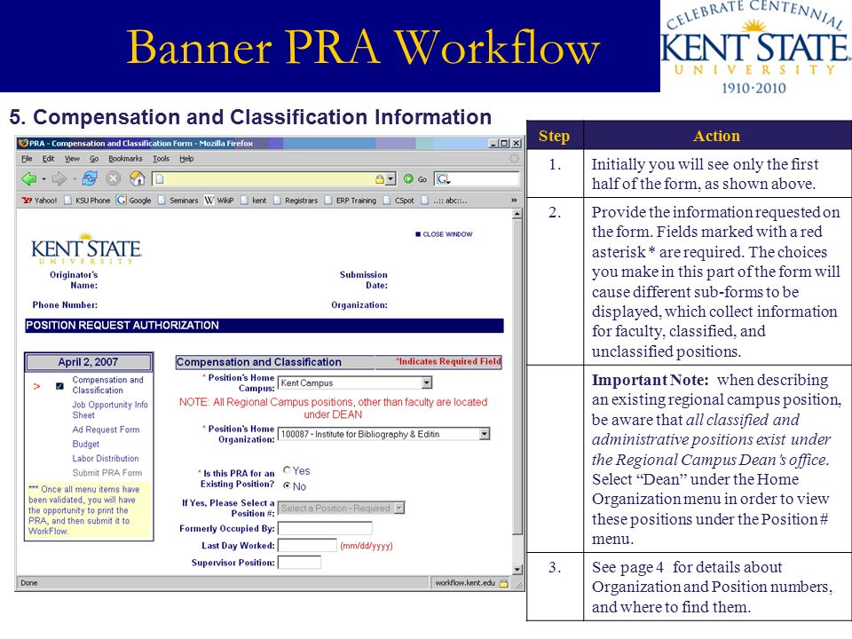This screenshot has height=639, width=852.
Task: Click the Last Day Worked date field
Action: [x=307, y=545]
